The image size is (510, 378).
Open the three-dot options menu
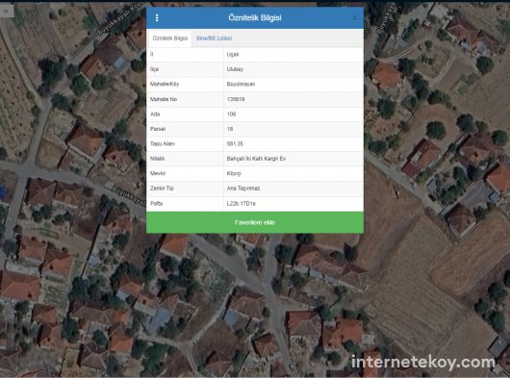tap(157, 18)
